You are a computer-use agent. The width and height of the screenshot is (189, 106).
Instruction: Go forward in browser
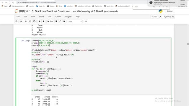point(6,3)
